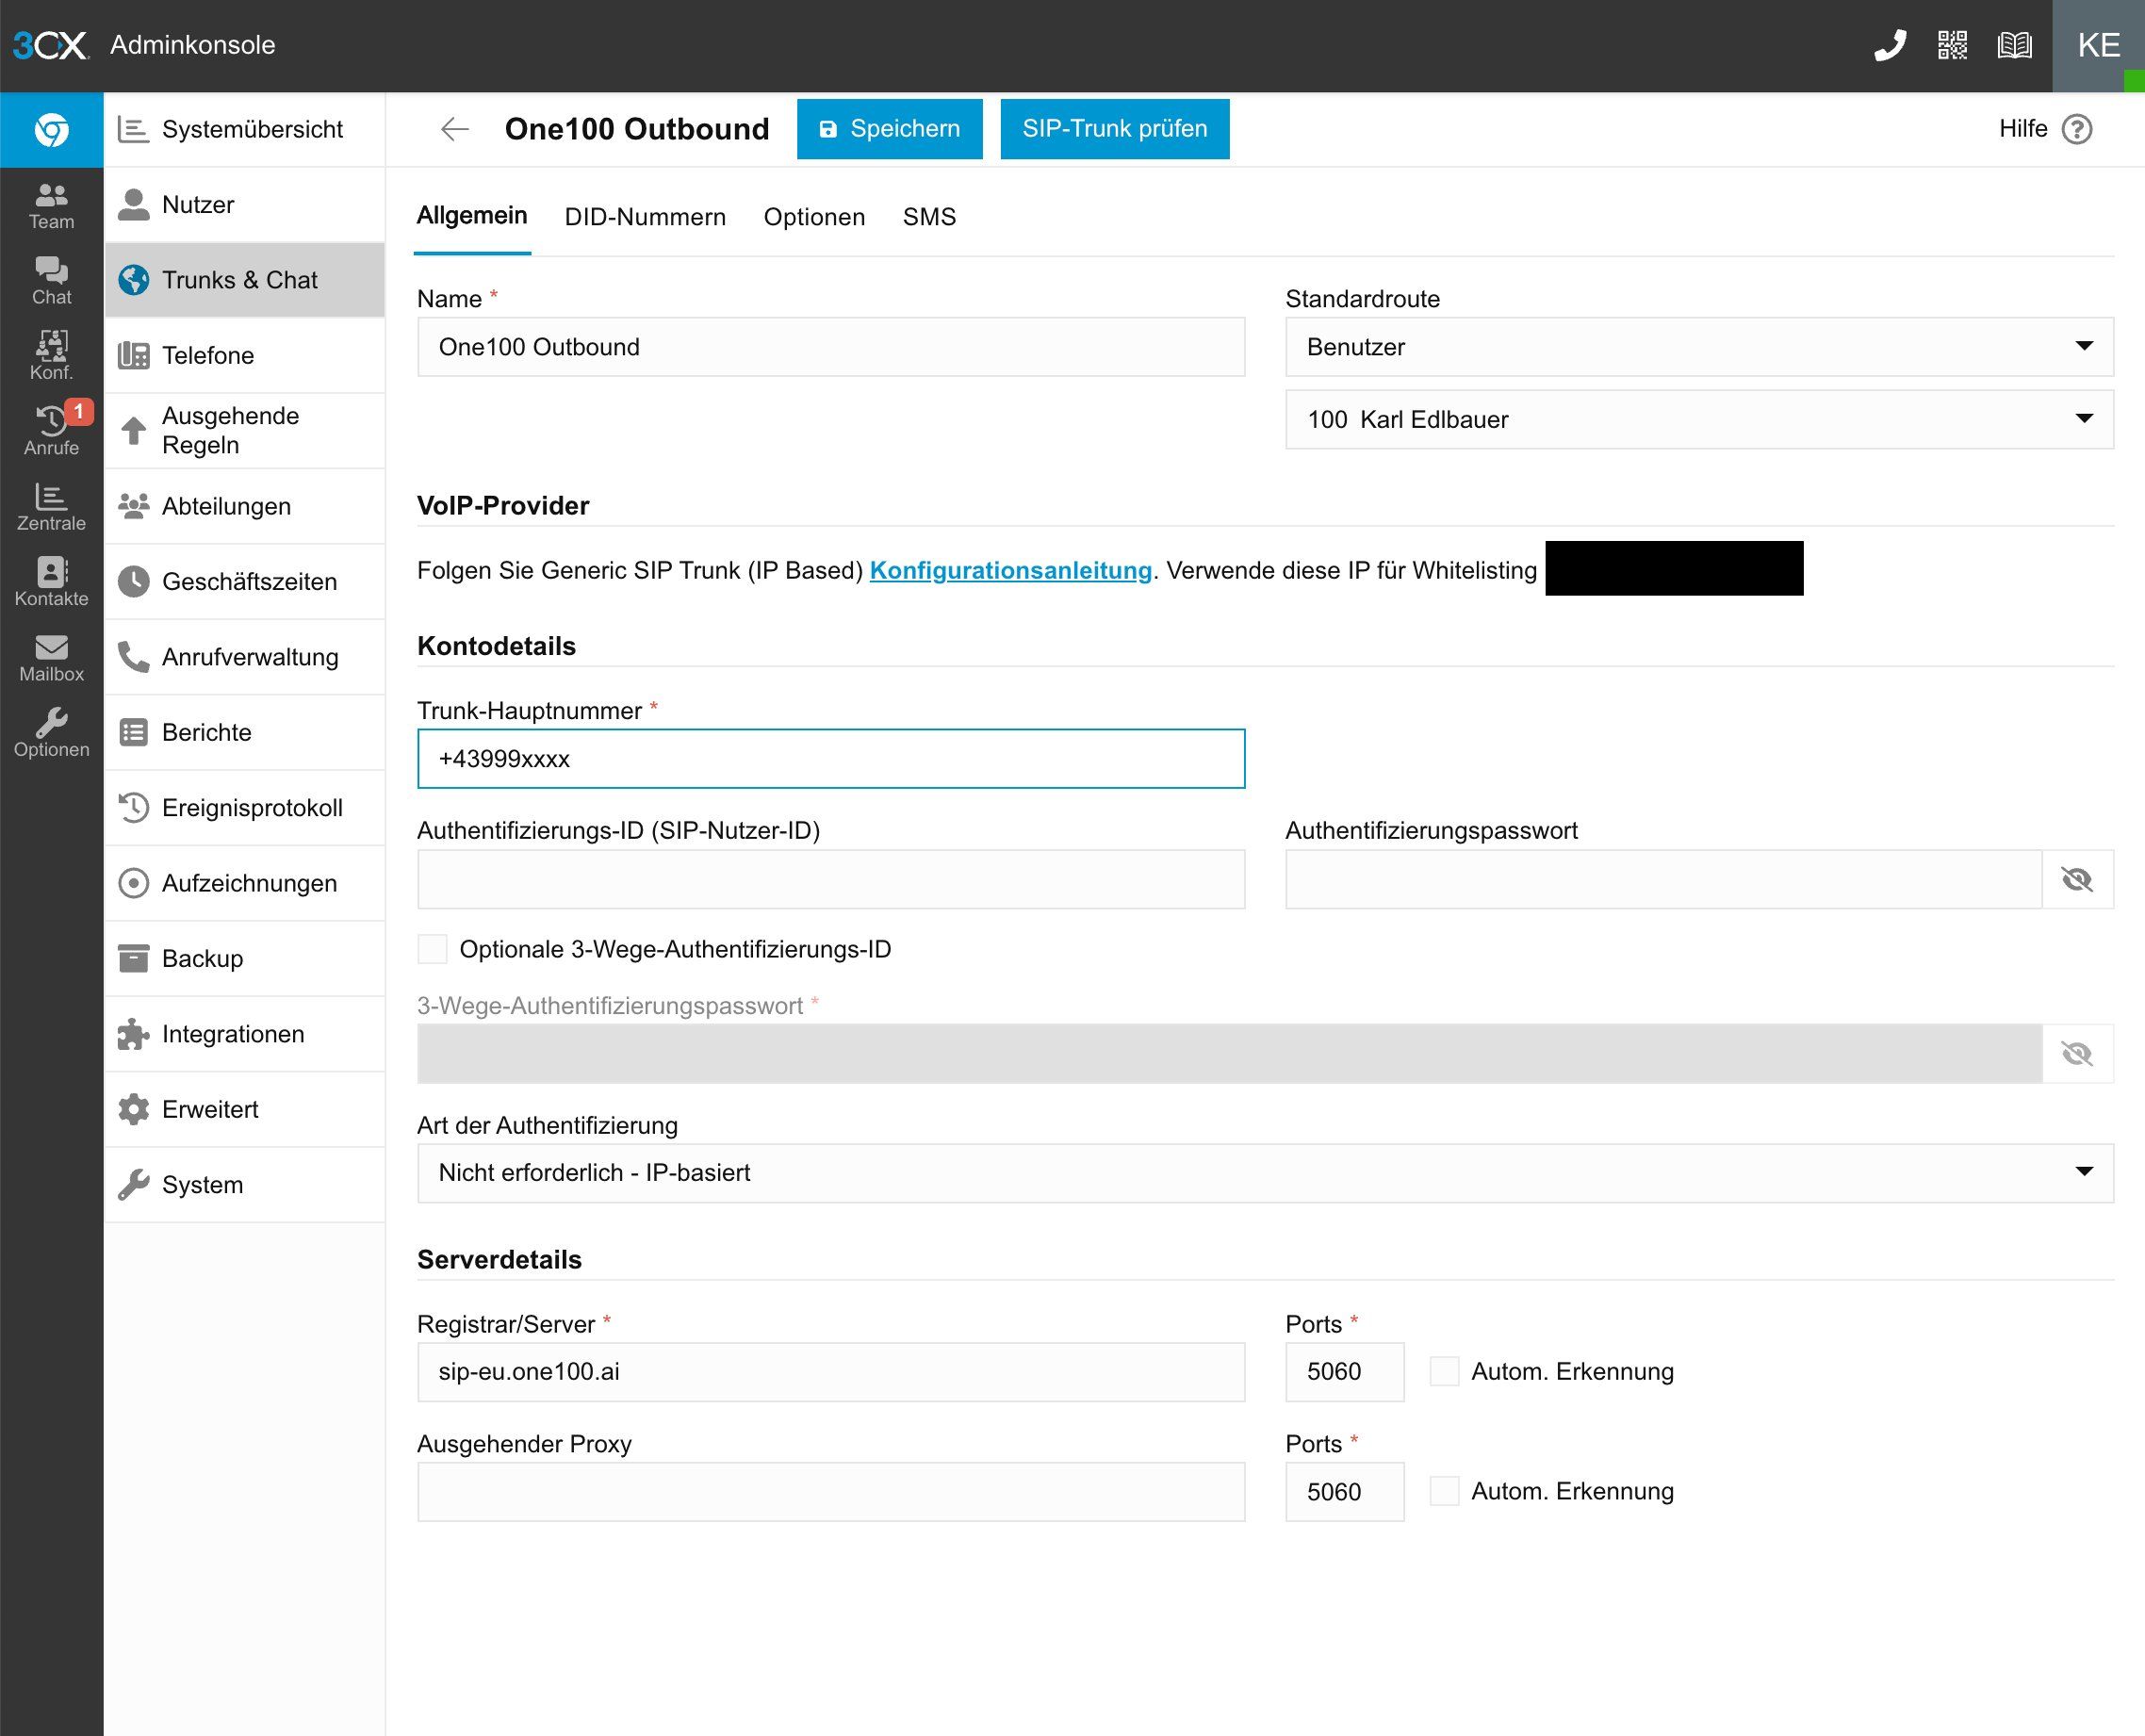Open Team in the dark sidebar
2145x1736 pixels.
[x=51, y=206]
